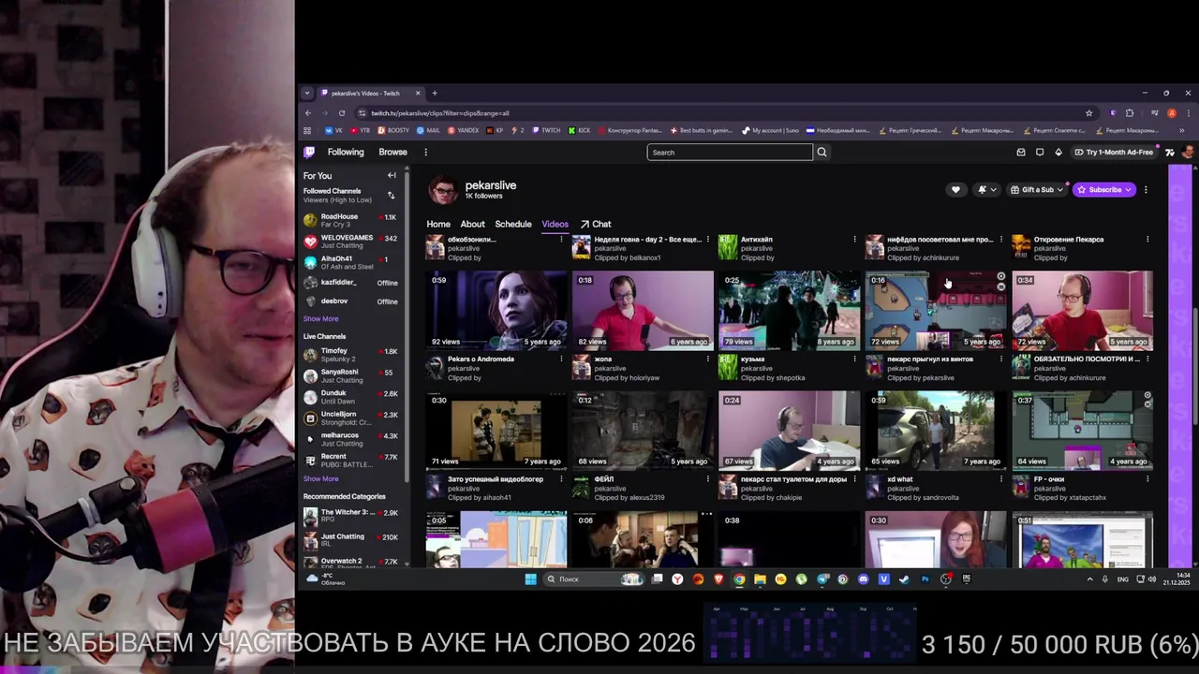Open the Gift a Sub dropdown
Image resolution: width=1199 pixels, height=674 pixels.
click(1037, 189)
